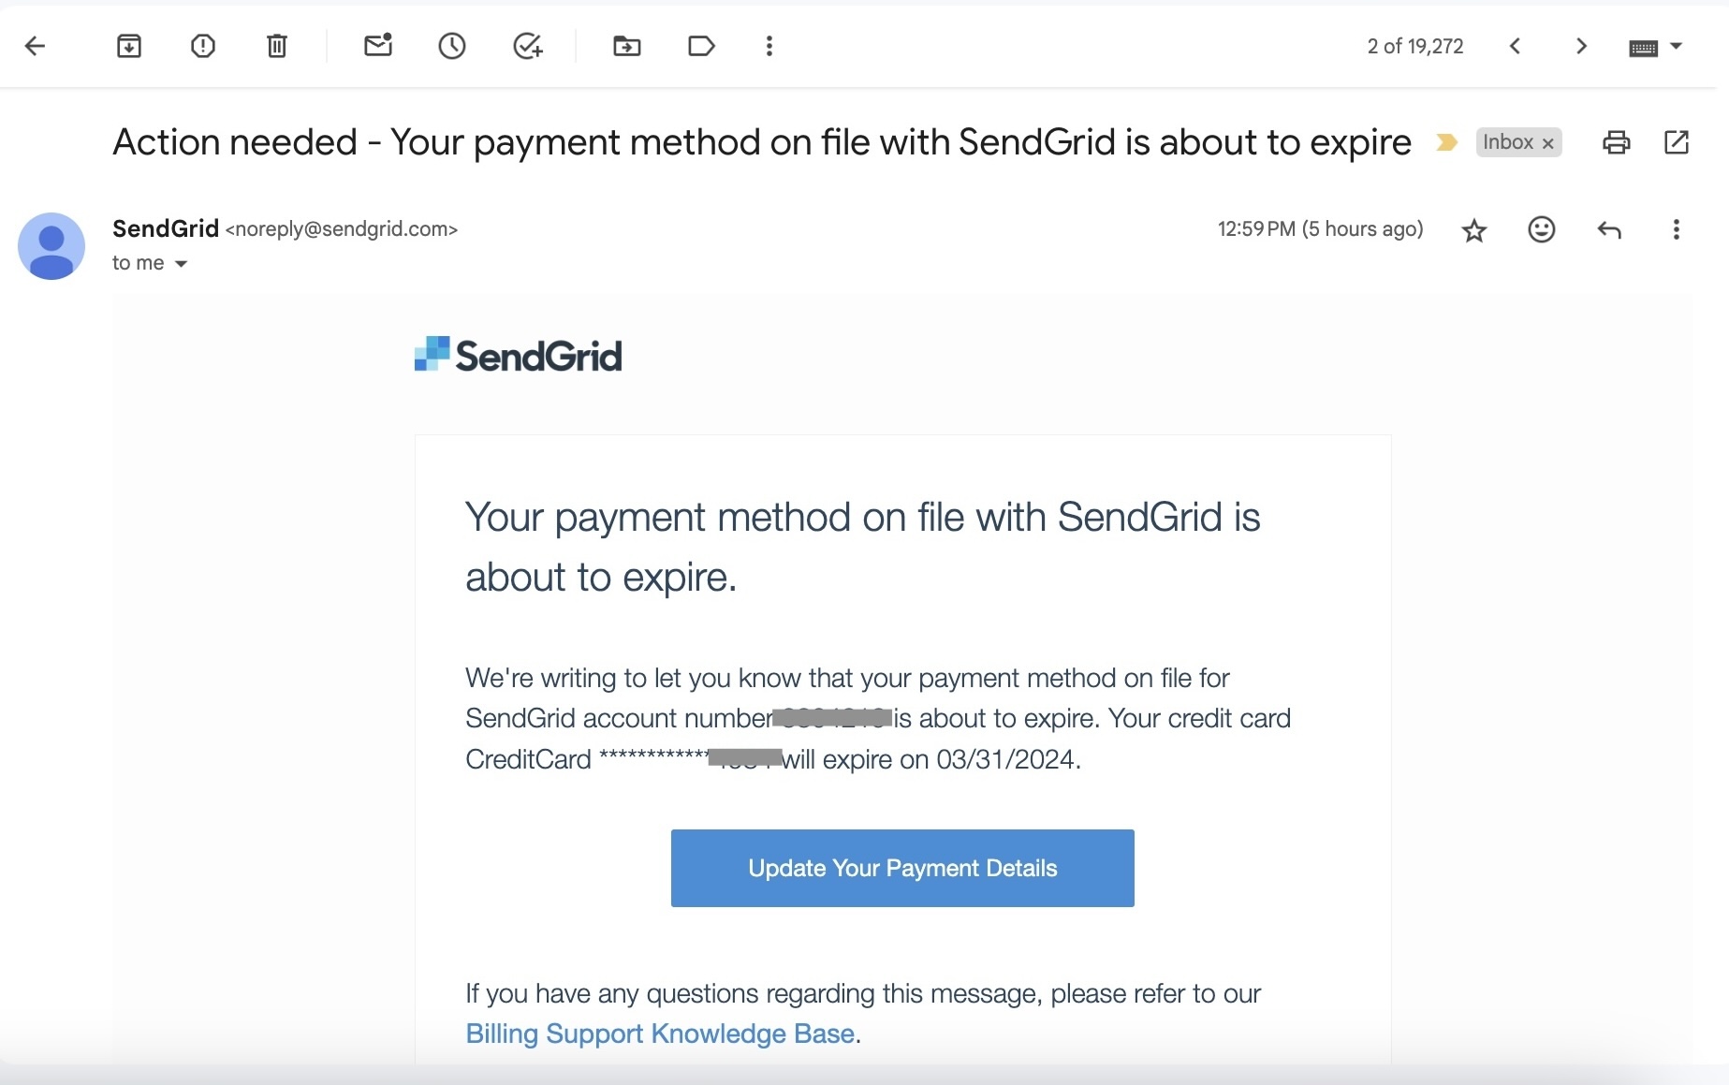Mark the email as unread

[x=378, y=46]
